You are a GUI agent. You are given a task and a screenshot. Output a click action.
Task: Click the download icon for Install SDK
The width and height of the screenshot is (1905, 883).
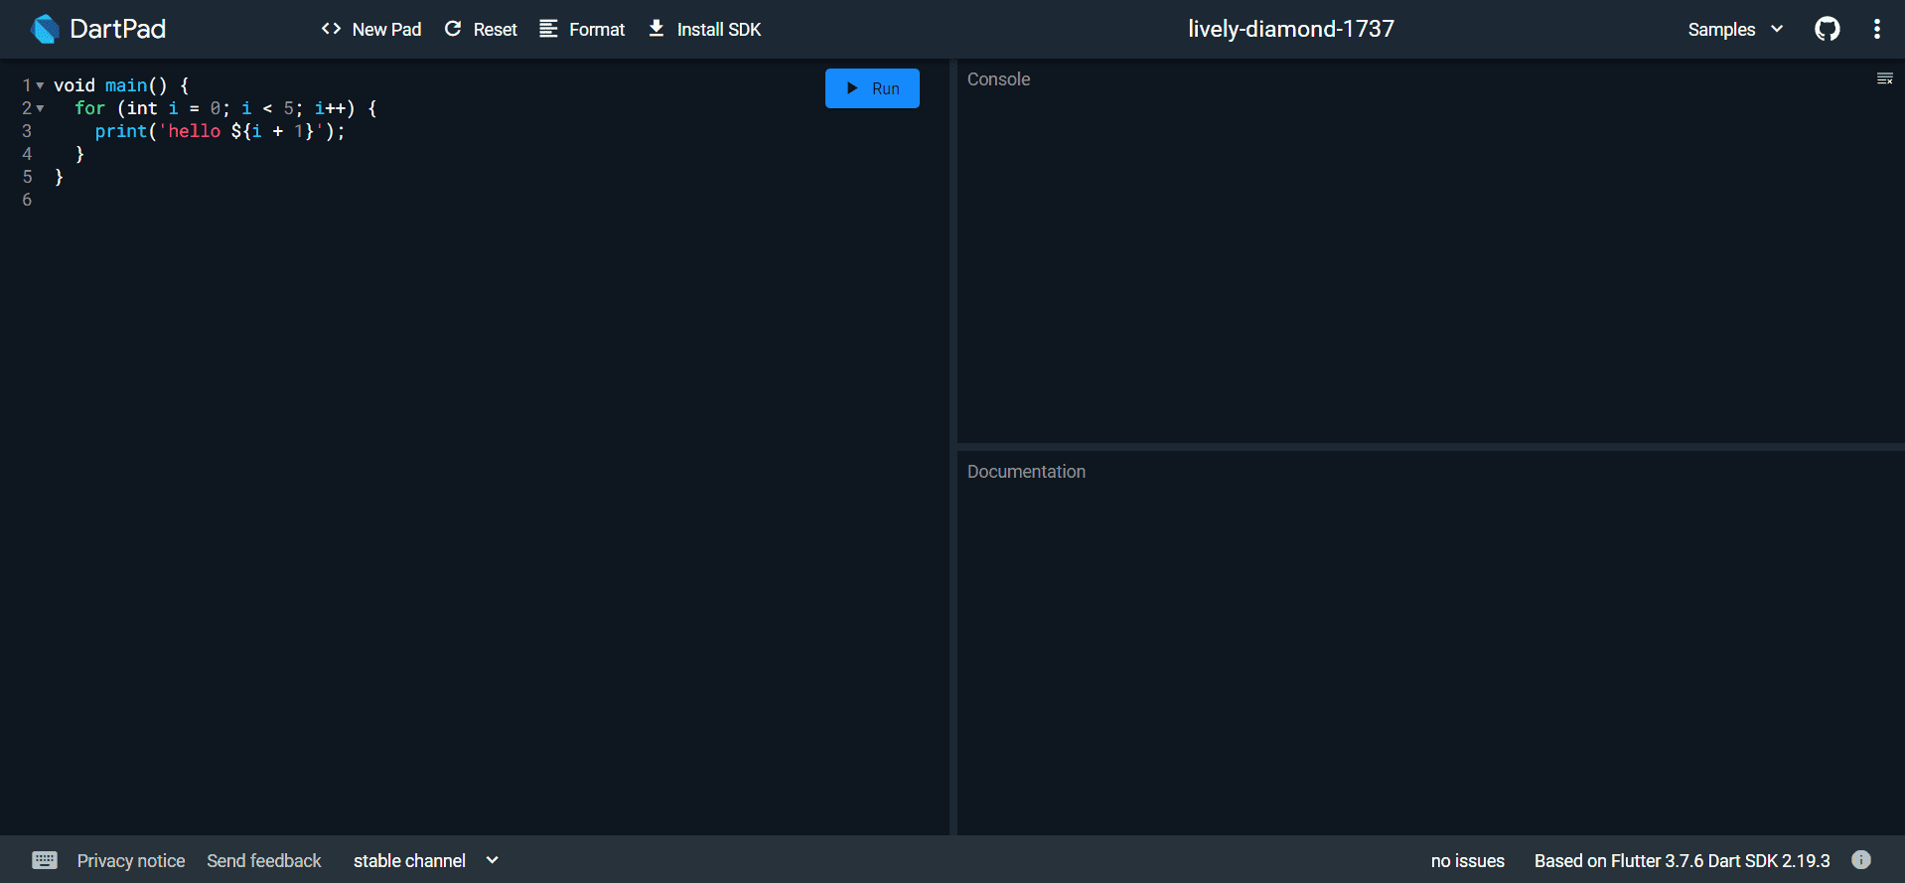point(657,29)
